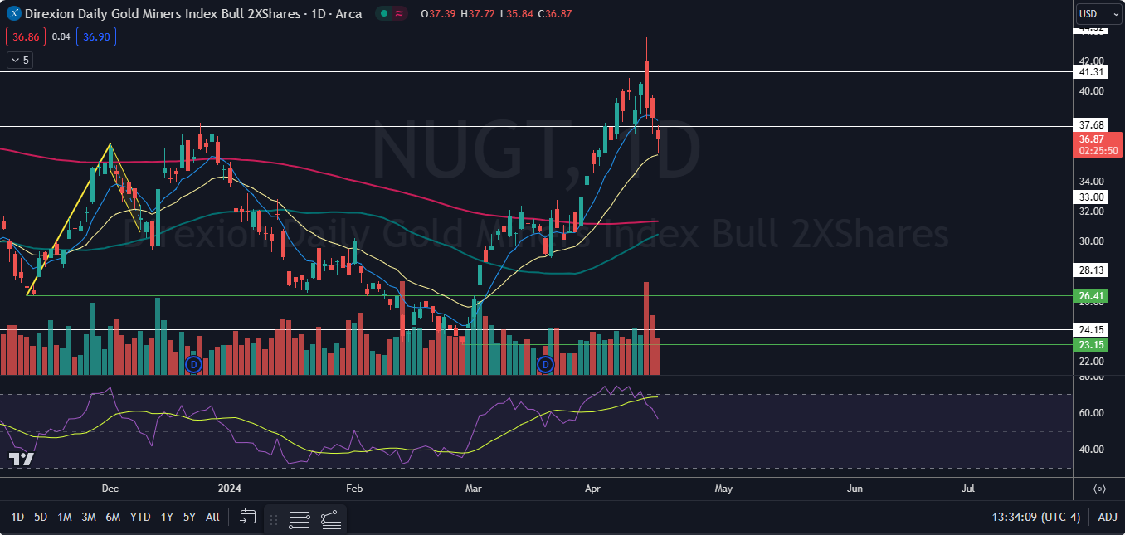The width and height of the screenshot is (1125, 535).
Task: Open the timezone menu showing UTC-4
Action: click(1035, 517)
